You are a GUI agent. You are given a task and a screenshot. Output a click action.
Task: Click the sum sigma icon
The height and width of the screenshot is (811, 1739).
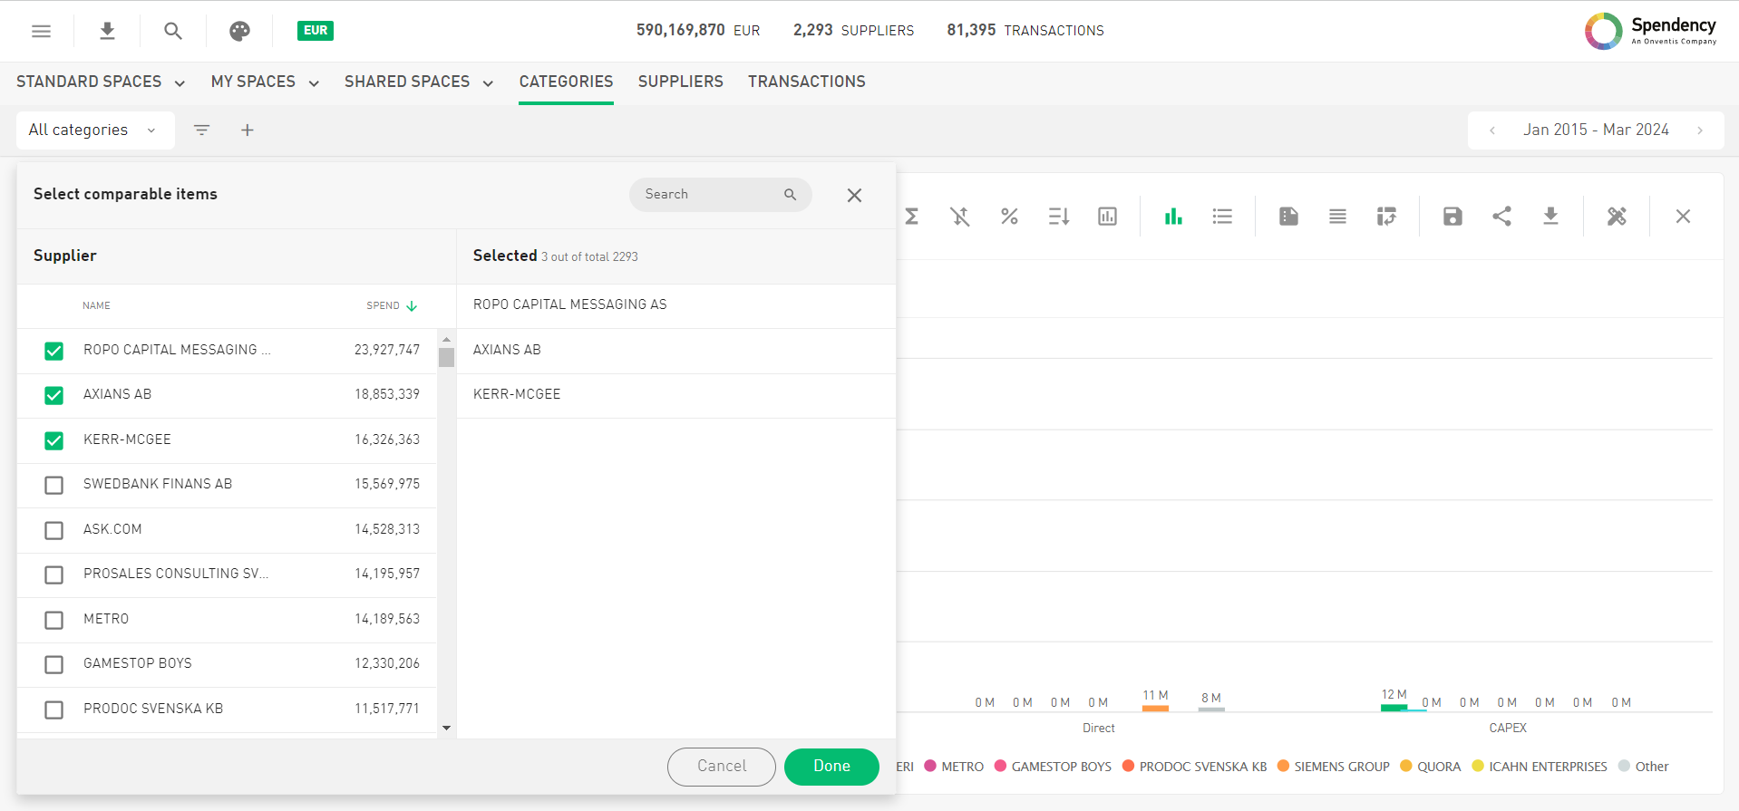click(x=912, y=217)
